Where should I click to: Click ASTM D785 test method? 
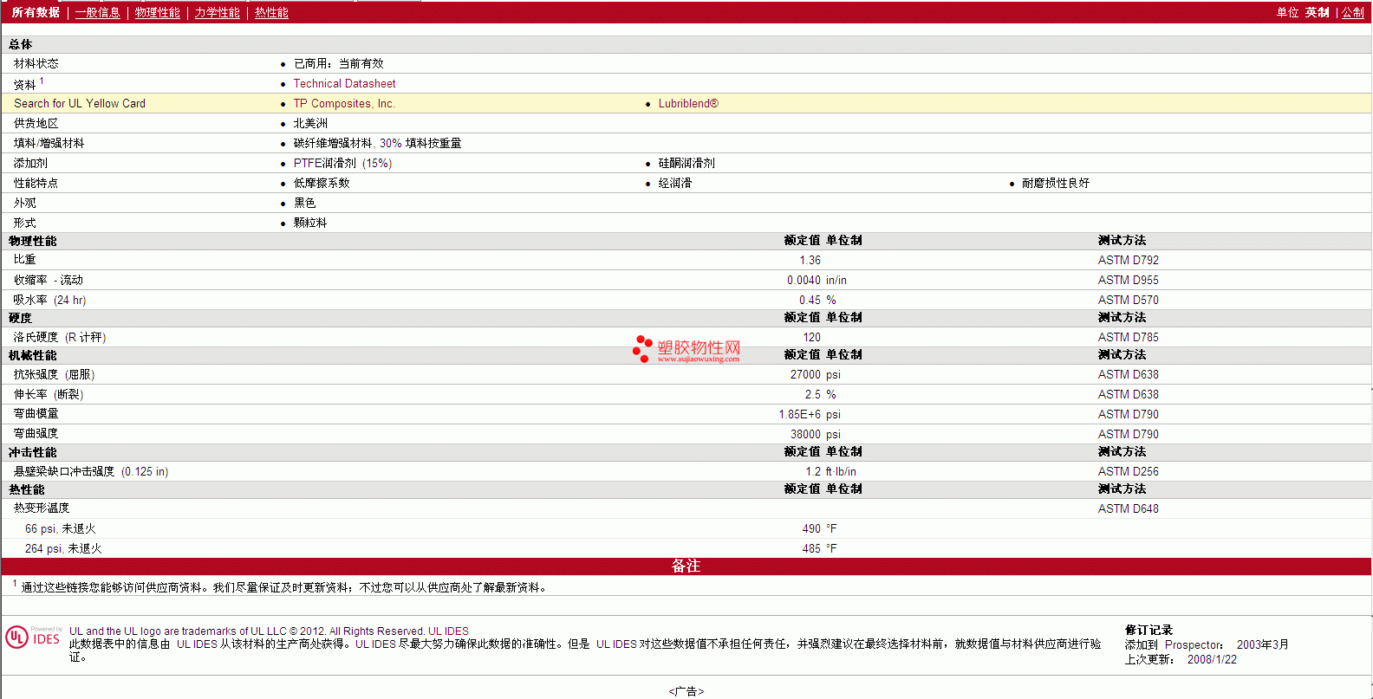(x=1128, y=337)
